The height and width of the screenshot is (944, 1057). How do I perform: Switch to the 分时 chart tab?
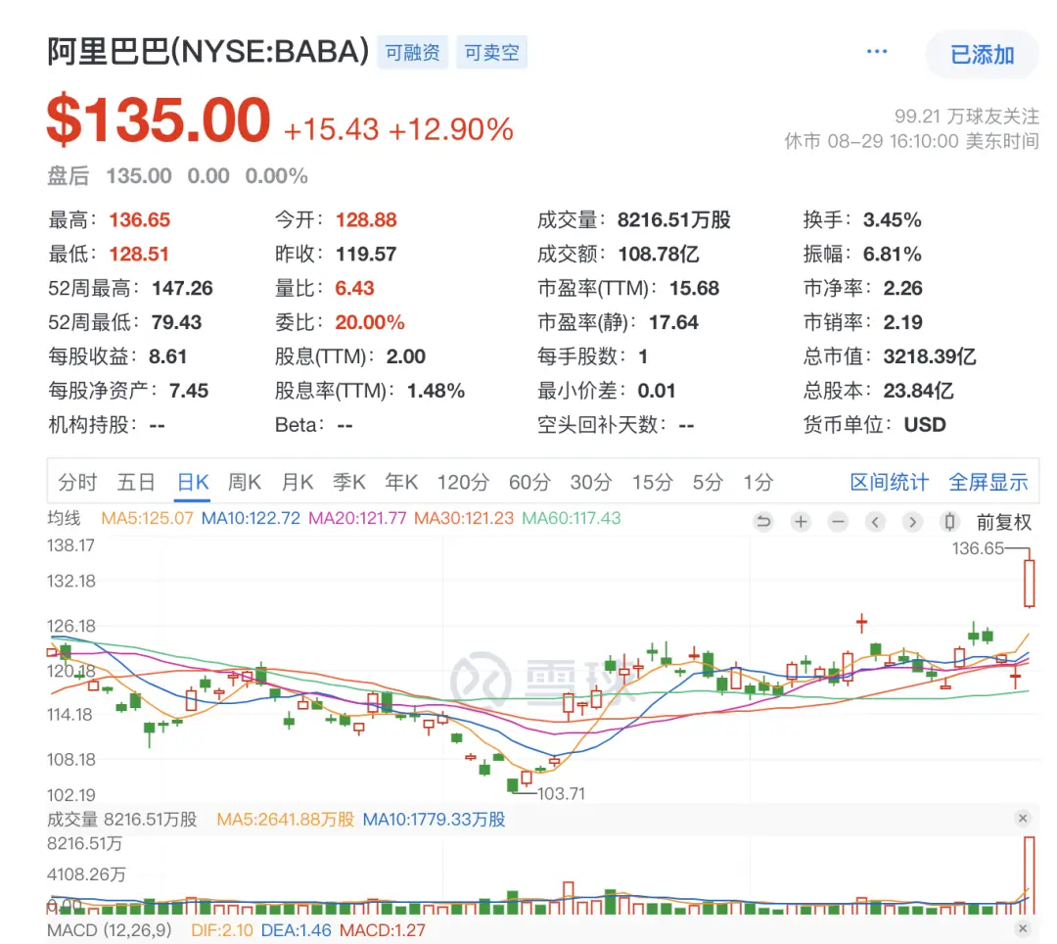tap(77, 482)
